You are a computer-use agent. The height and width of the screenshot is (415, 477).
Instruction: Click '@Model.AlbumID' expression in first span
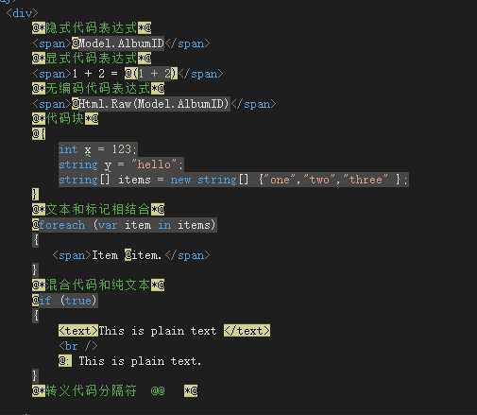click(x=118, y=43)
